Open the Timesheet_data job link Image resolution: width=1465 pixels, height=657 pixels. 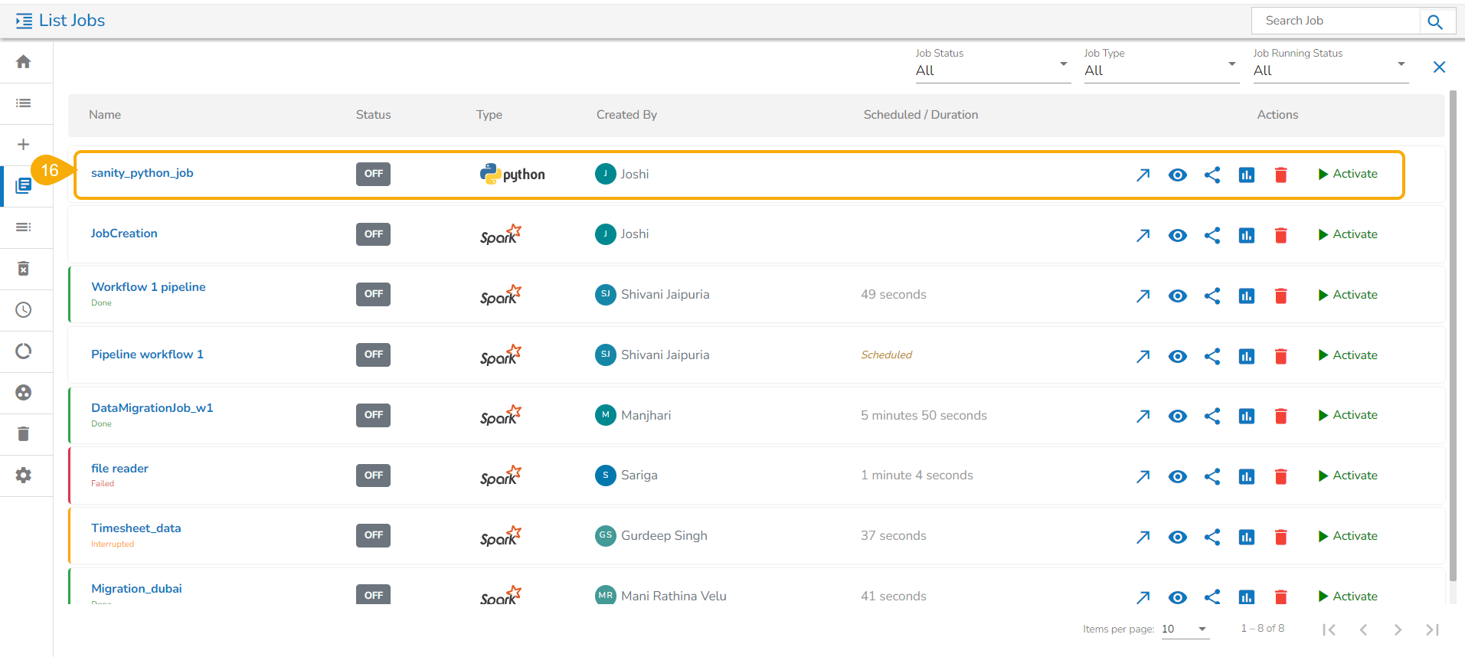coord(136,528)
